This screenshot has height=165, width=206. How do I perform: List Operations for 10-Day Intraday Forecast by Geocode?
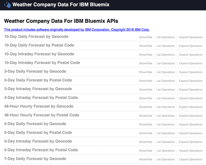165,55
